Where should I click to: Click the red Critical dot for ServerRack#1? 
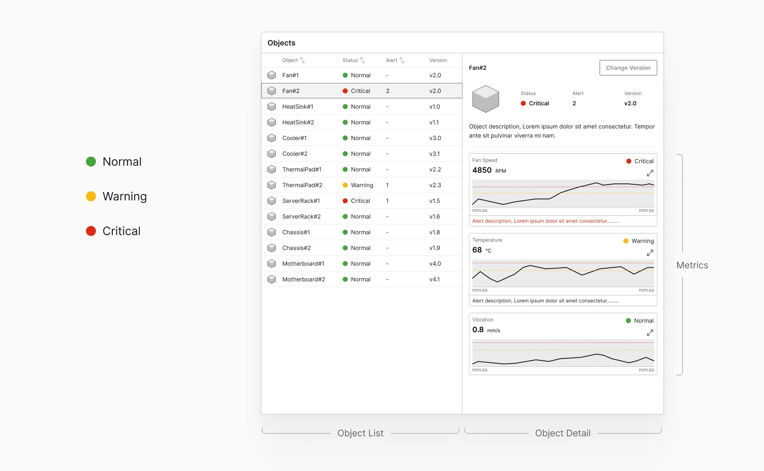click(x=345, y=201)
